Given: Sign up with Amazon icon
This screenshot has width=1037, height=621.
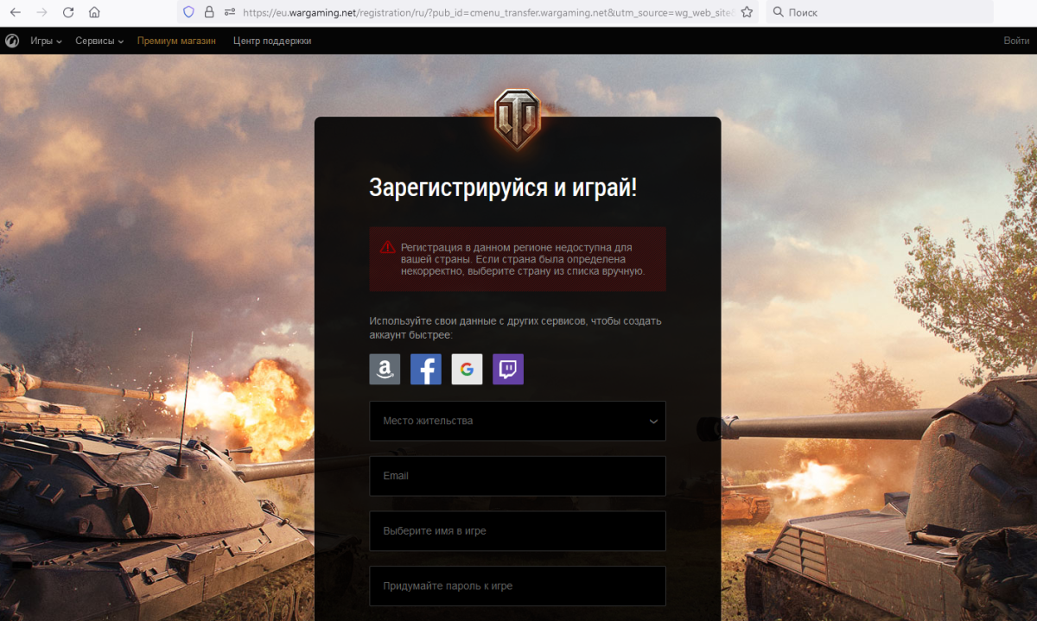Looking at the screenshot, I should coord(385,369).
